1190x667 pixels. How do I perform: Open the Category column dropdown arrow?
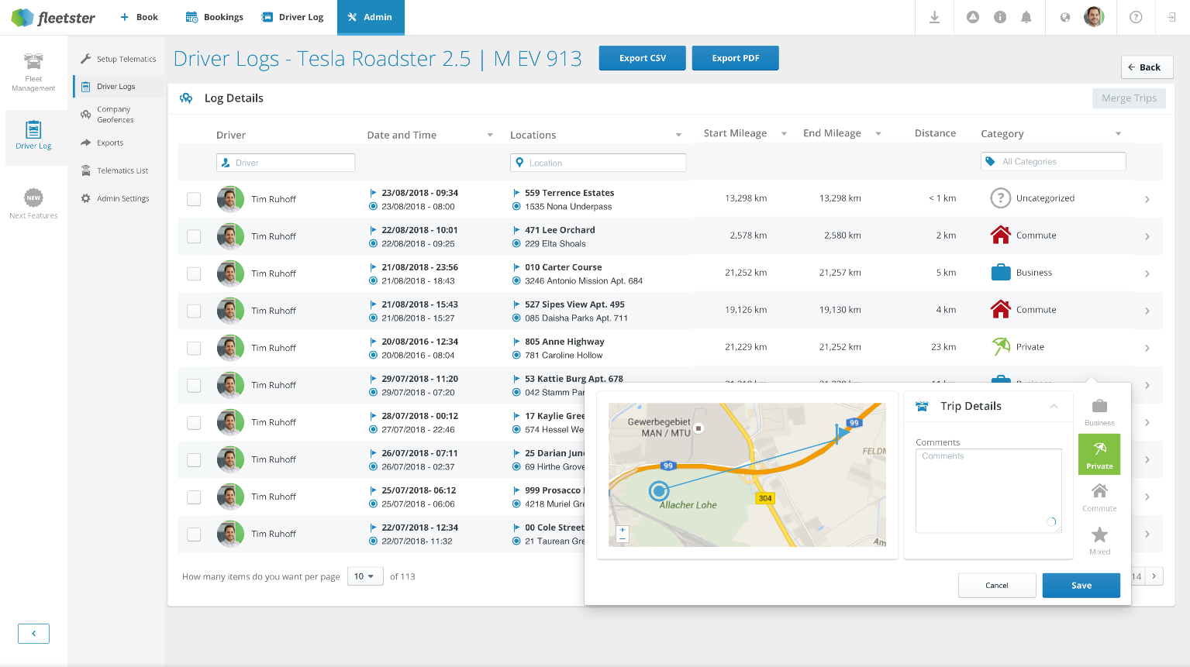[x=1118, y=134]
